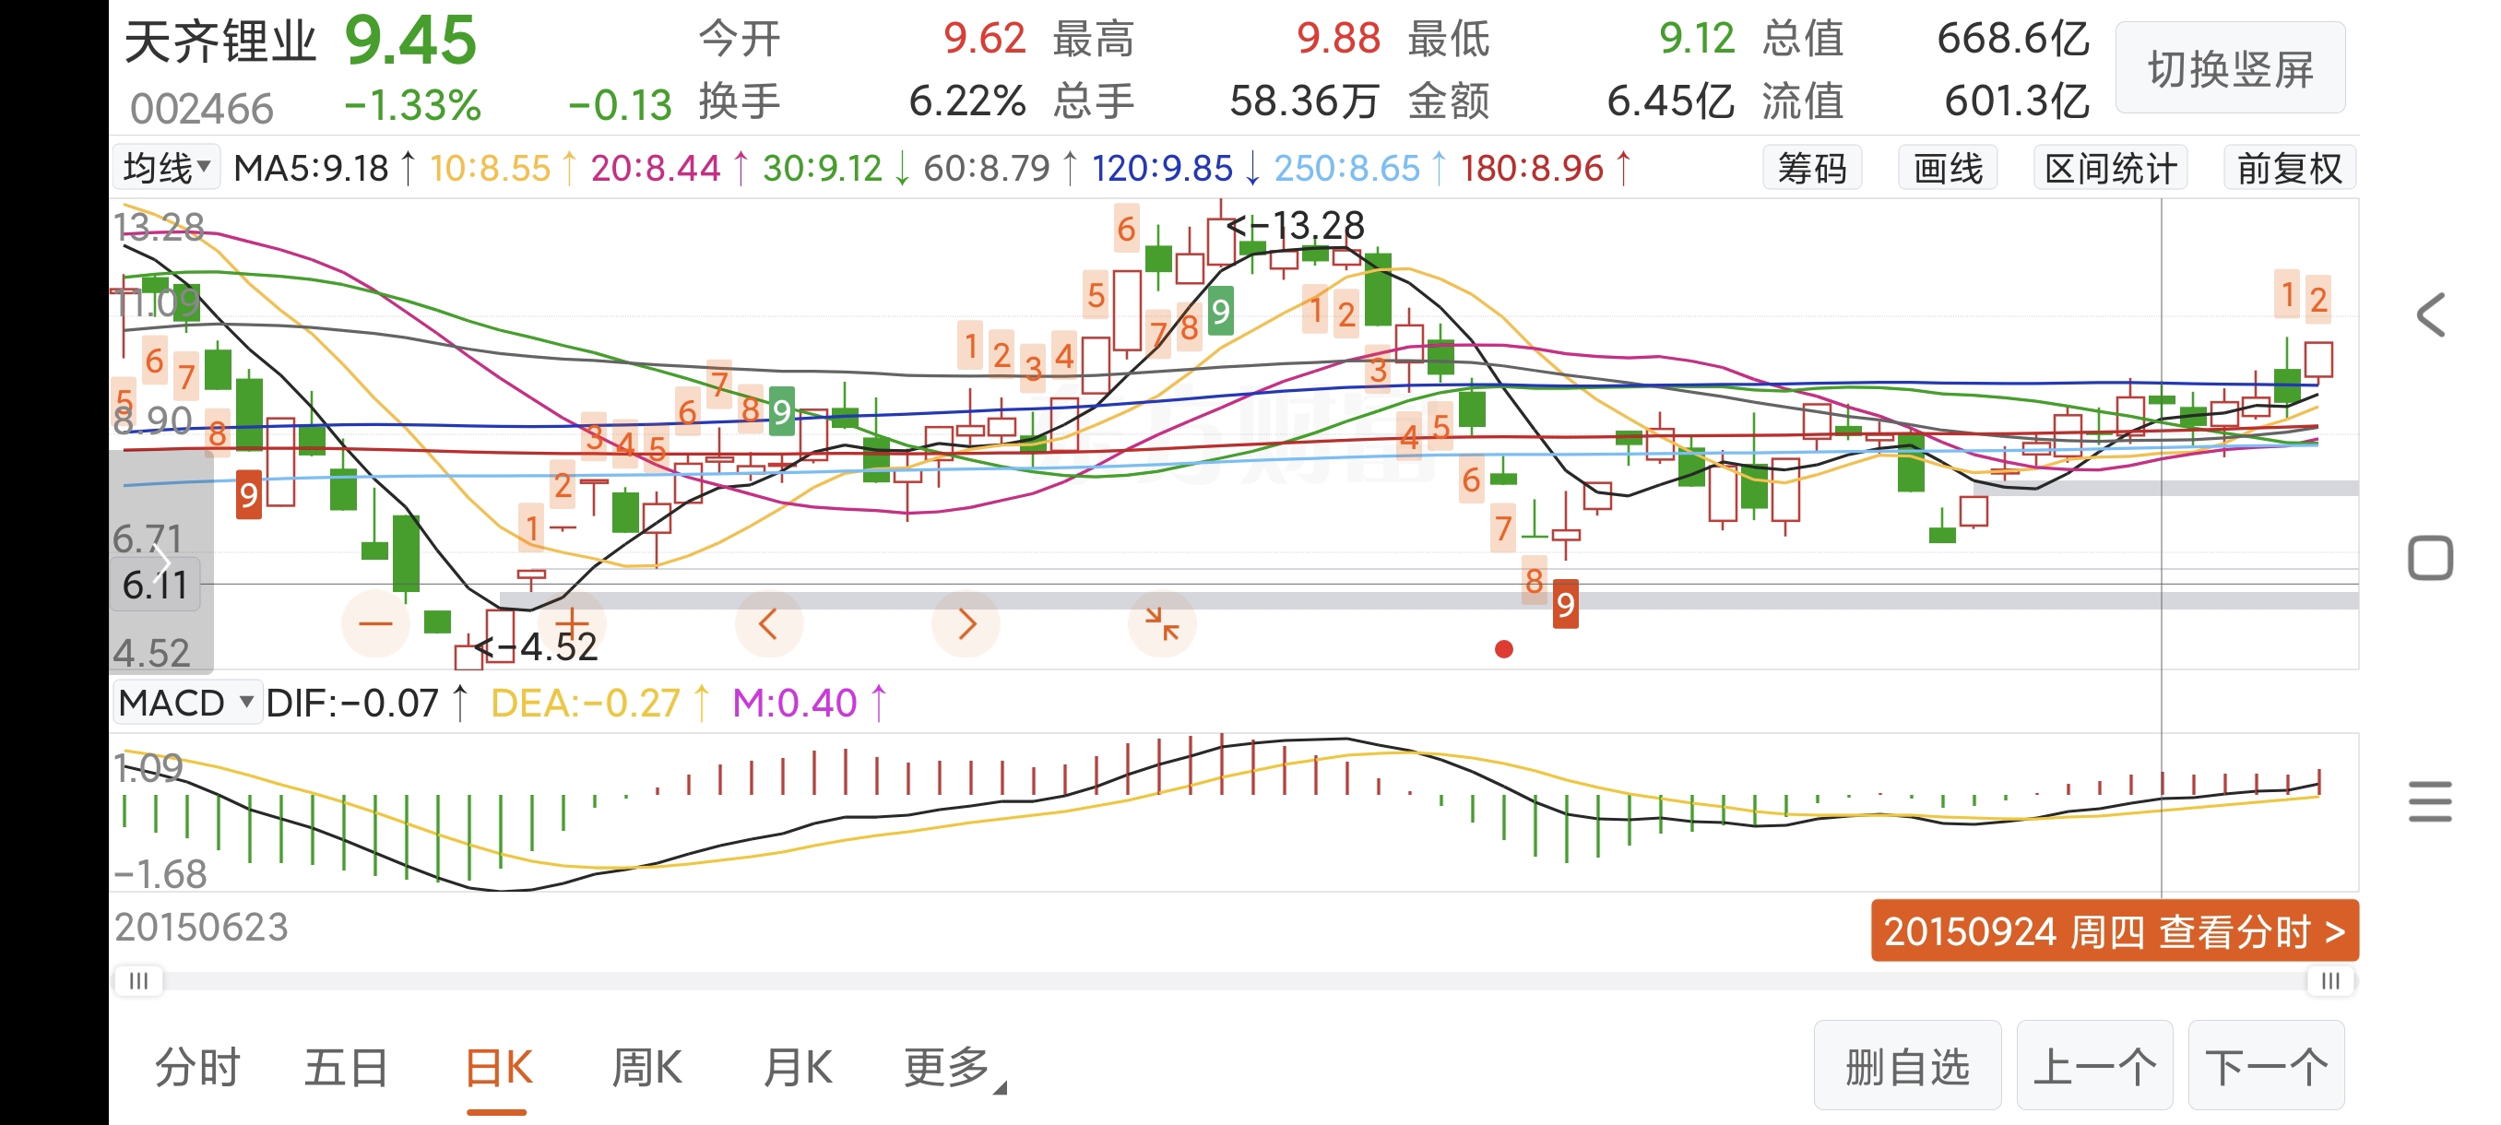This screenshot has height=1125, width=2501.
Task: Select the 周K tab
Action: tap(646, 1068)
